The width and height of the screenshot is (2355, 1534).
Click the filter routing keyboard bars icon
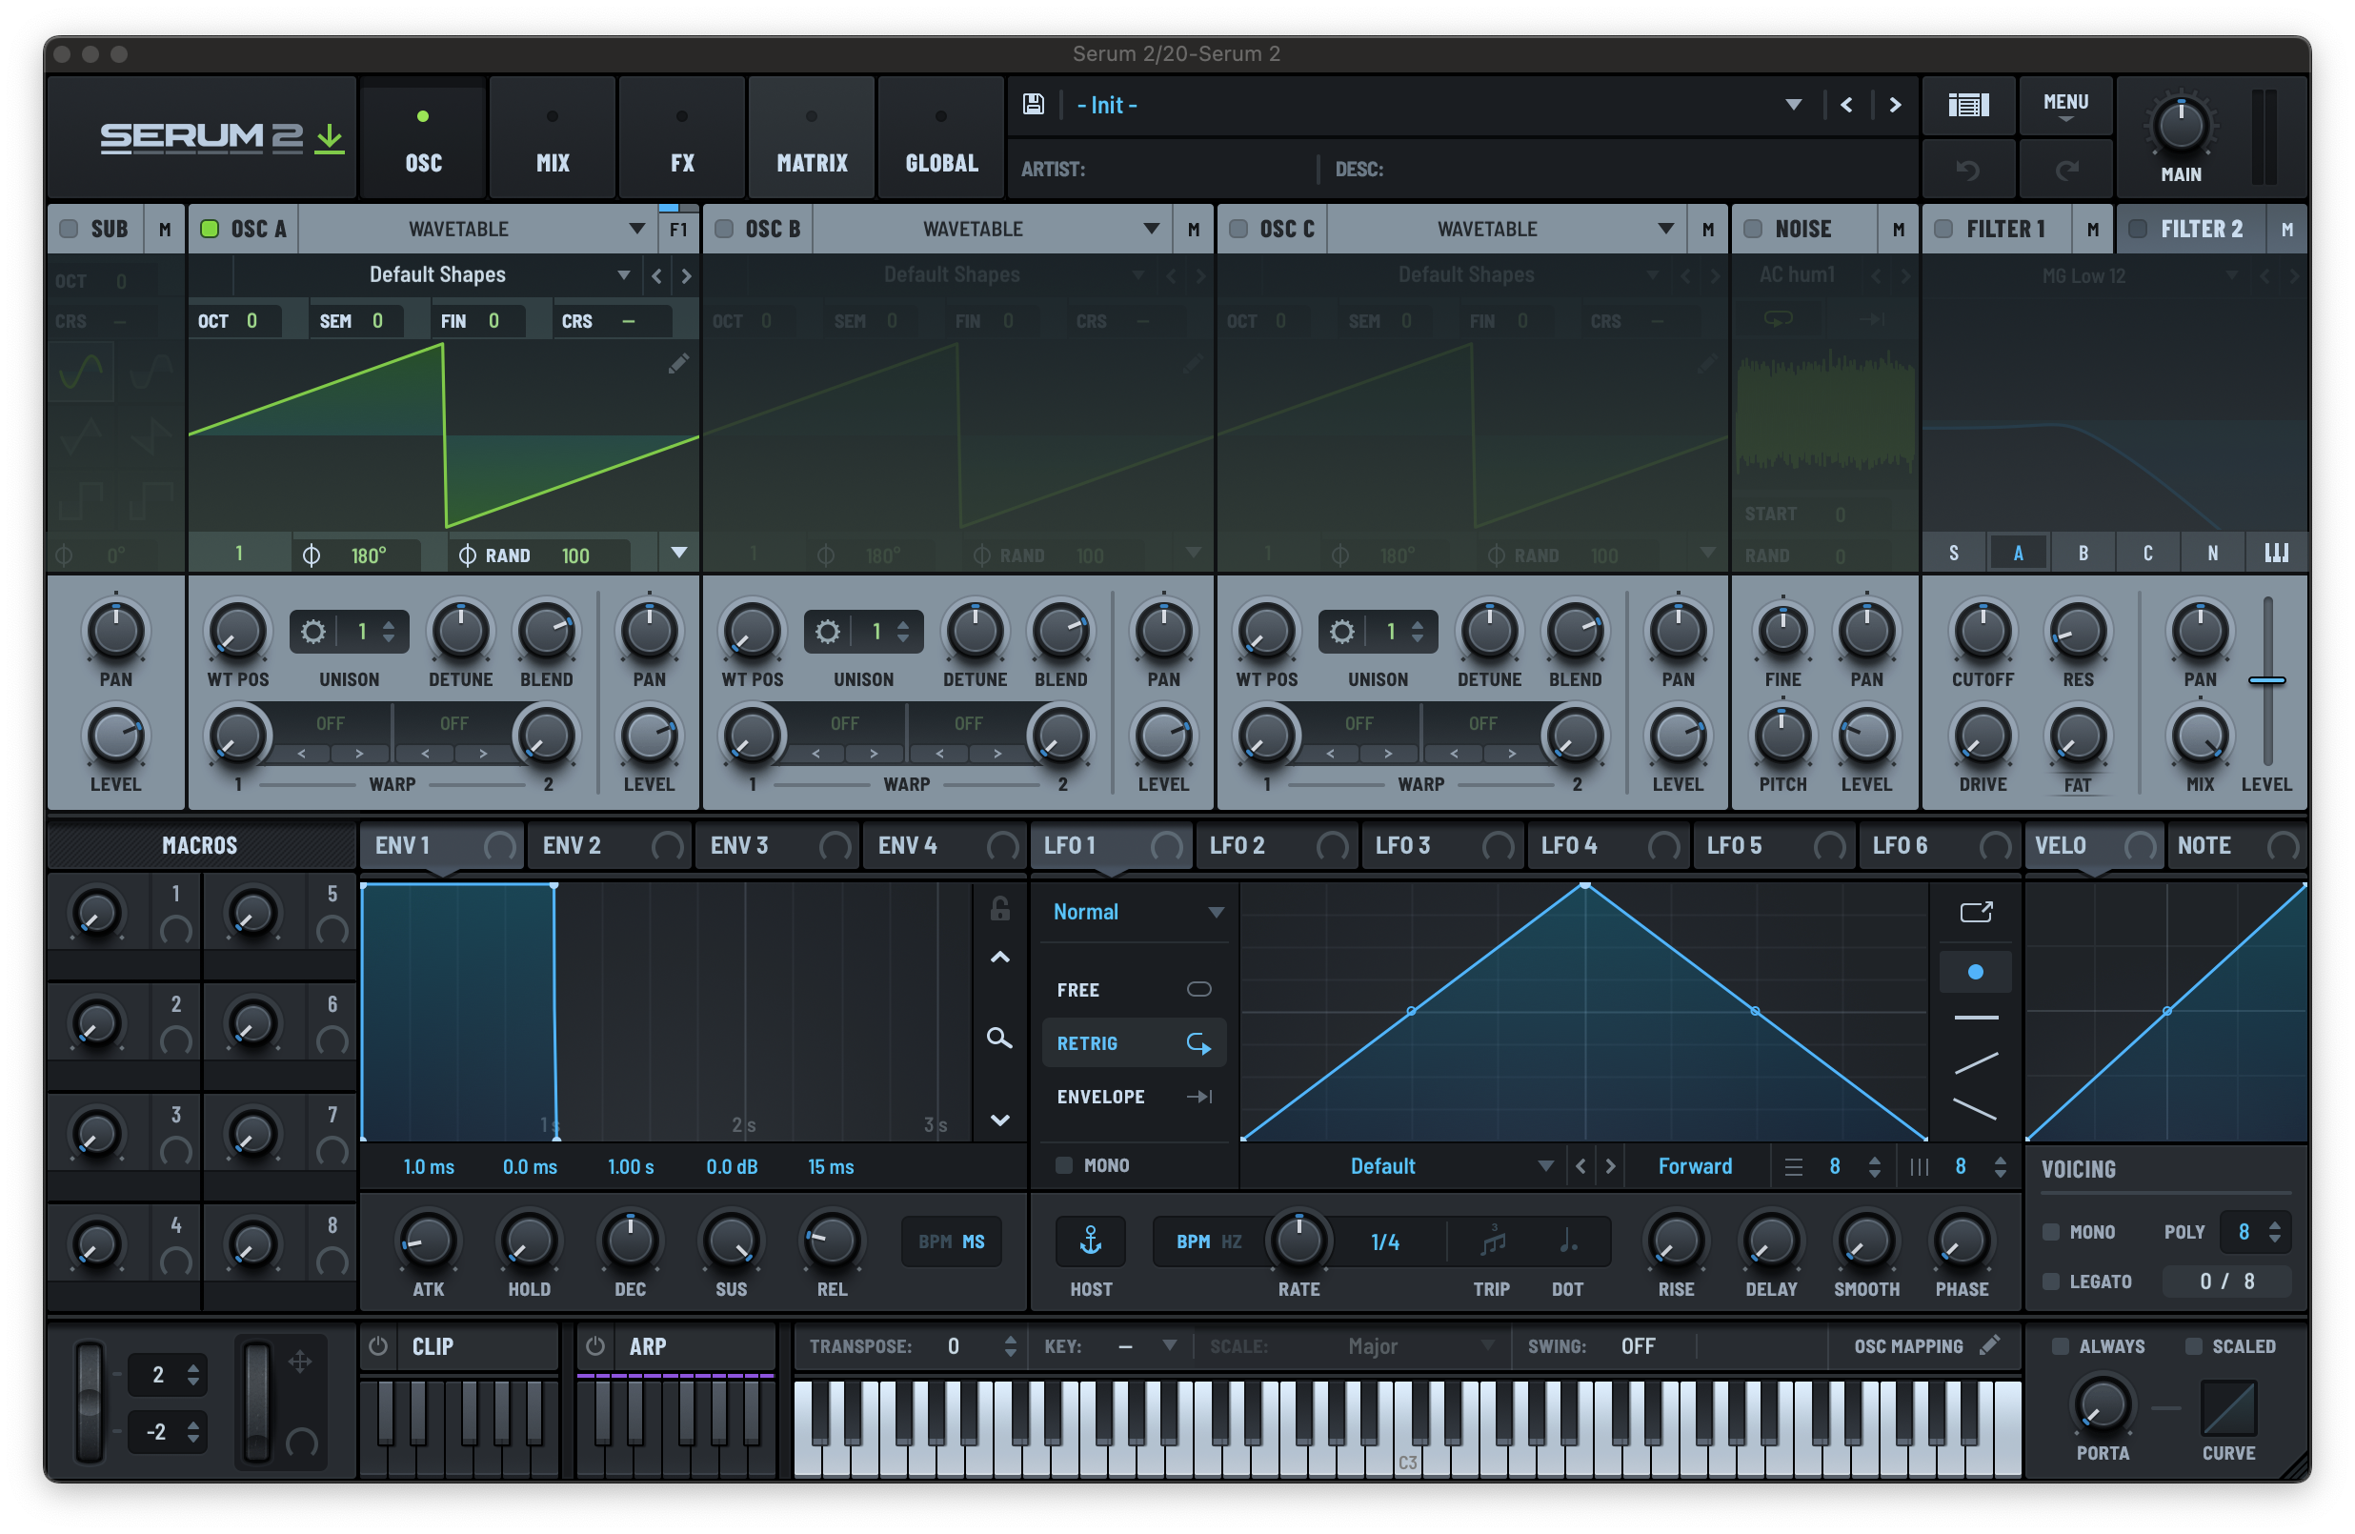point(2277,553)
